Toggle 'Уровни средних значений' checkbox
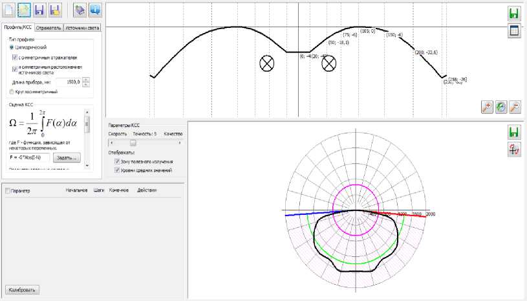527x301 pixels. pyautogui.click(x=116, y=170)
